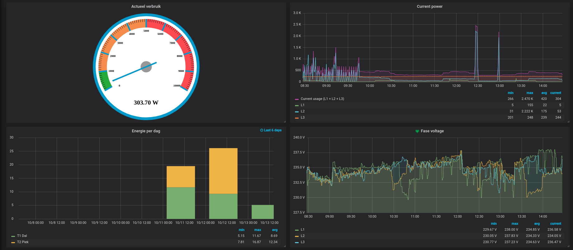Sort Current power legend by avg
573x250 pixels.
point(544,93)
